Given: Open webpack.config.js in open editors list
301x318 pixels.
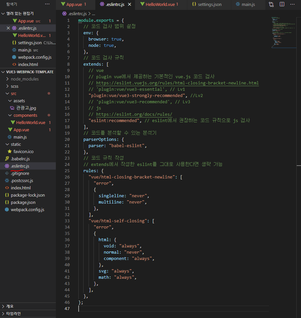Looking at the screenshot, I should [x=28, y=57].
